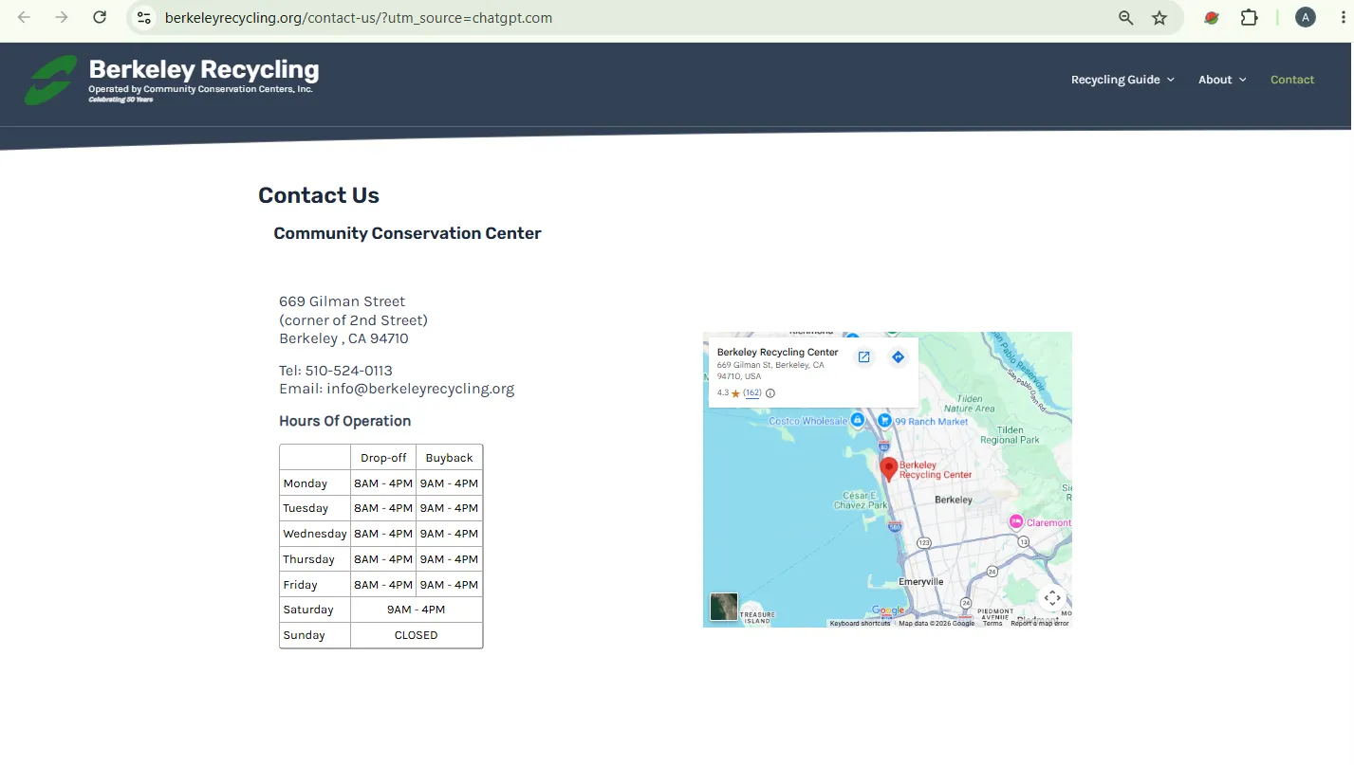Click Berkeley Recycling Center title in map card

coord(777,352)
